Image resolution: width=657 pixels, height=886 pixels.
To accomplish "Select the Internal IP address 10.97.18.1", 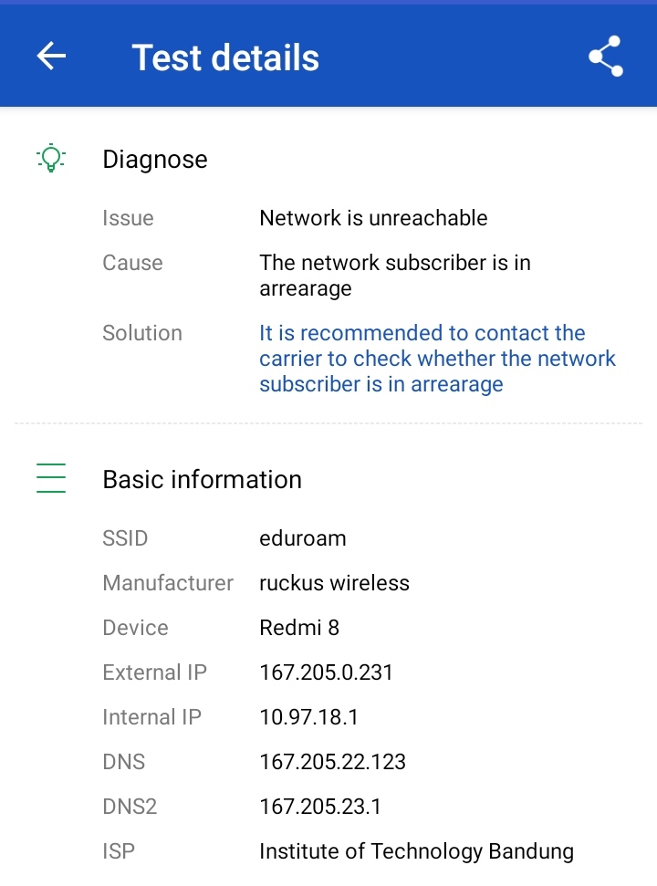I will click(308, 717).
